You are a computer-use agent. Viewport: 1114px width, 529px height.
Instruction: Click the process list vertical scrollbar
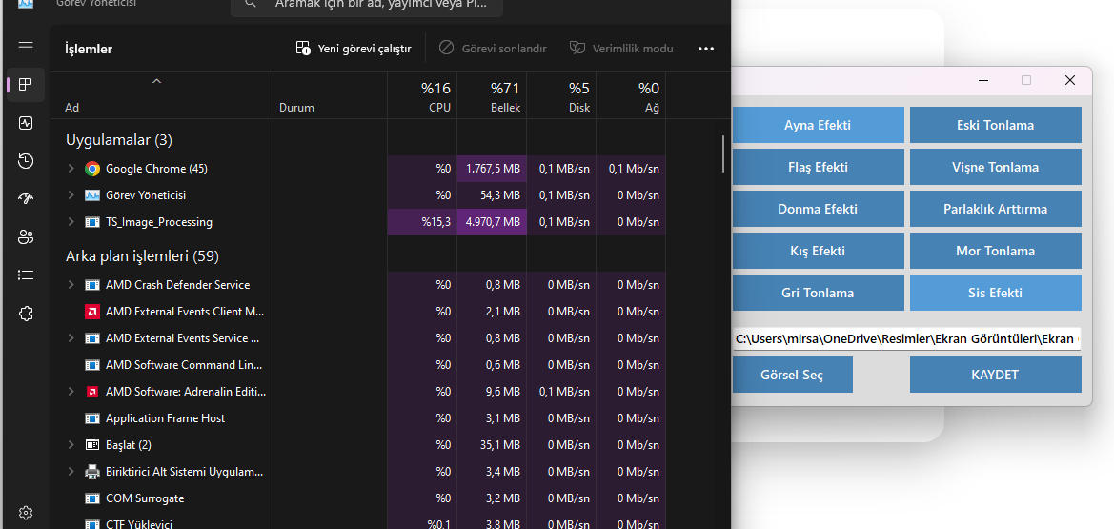723,153
